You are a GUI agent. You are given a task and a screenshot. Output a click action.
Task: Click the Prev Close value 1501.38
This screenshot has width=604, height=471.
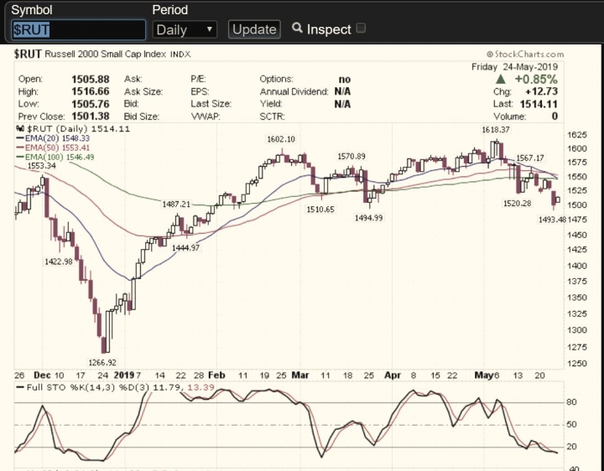pos(91,116)
